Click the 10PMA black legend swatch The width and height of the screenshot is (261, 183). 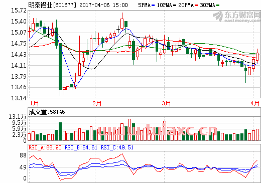coord(175,6)
